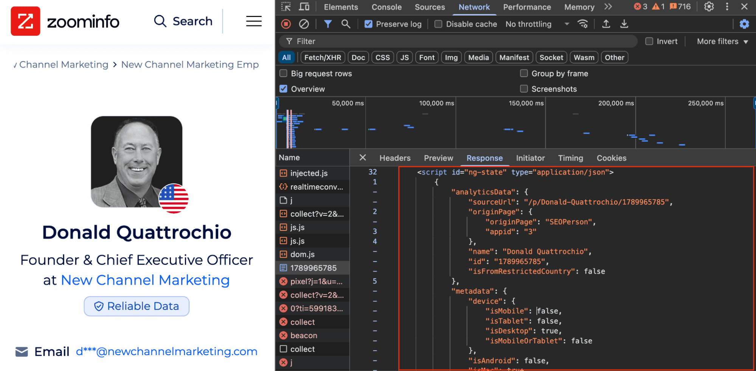Import HAR file upload icon
756x371 pixels.
(606, 24)
